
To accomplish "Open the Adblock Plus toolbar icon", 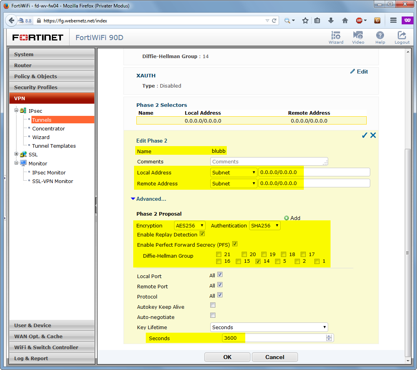I will pos(359,20).
